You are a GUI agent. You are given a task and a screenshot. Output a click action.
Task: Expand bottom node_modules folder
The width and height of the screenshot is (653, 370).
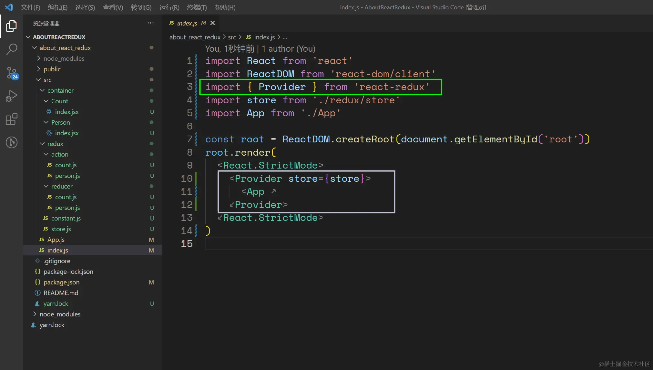[60, 314]
